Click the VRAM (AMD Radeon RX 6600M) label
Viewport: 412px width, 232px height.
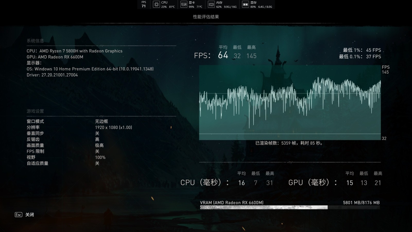point(232,203)
